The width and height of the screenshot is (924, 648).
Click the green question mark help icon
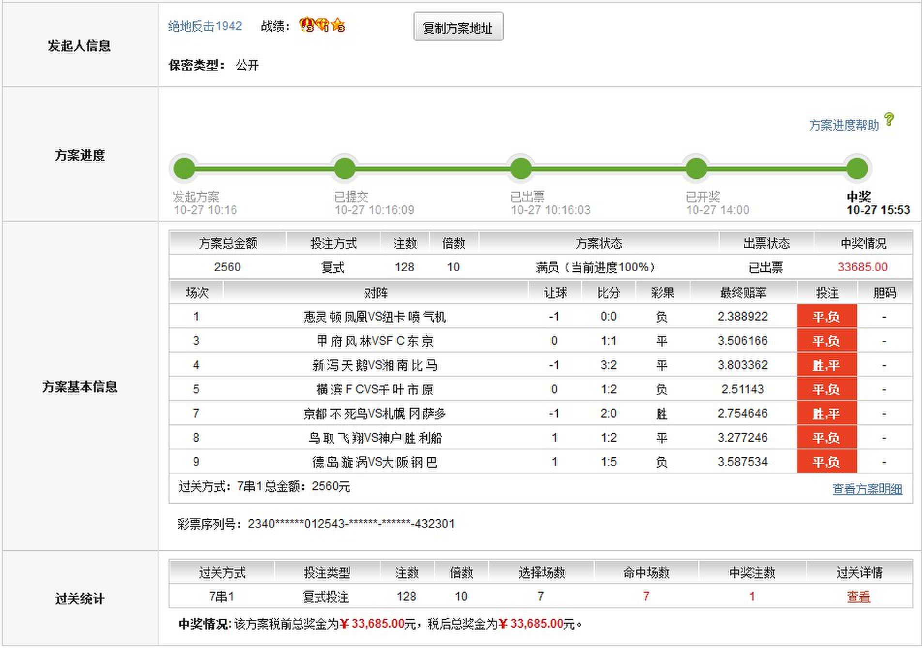click(889, 119)
